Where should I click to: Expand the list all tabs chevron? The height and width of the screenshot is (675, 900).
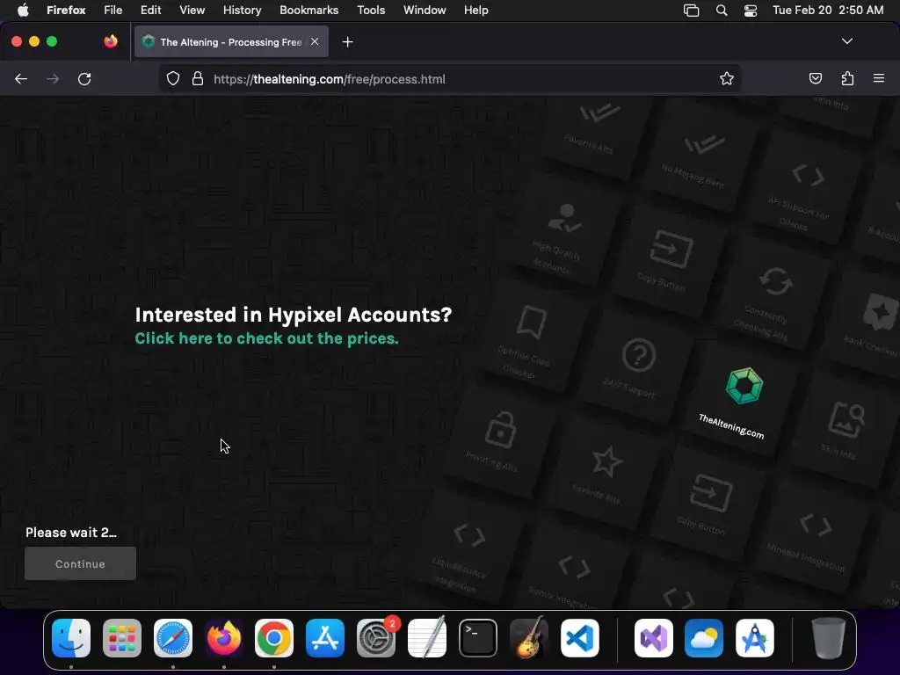(846, 41)
